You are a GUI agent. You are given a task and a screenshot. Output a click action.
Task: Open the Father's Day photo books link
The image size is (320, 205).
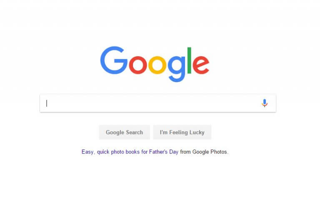click(130, 152)
